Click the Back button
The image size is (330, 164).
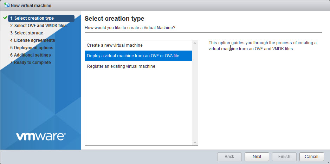pyautogui.click(x=229, y=157)
